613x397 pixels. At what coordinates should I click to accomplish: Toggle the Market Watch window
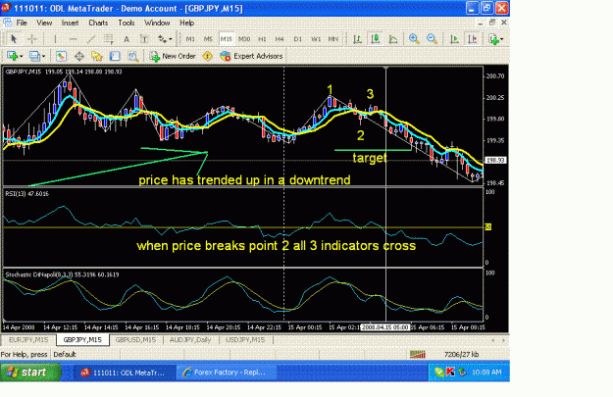(x=61, y=56)
